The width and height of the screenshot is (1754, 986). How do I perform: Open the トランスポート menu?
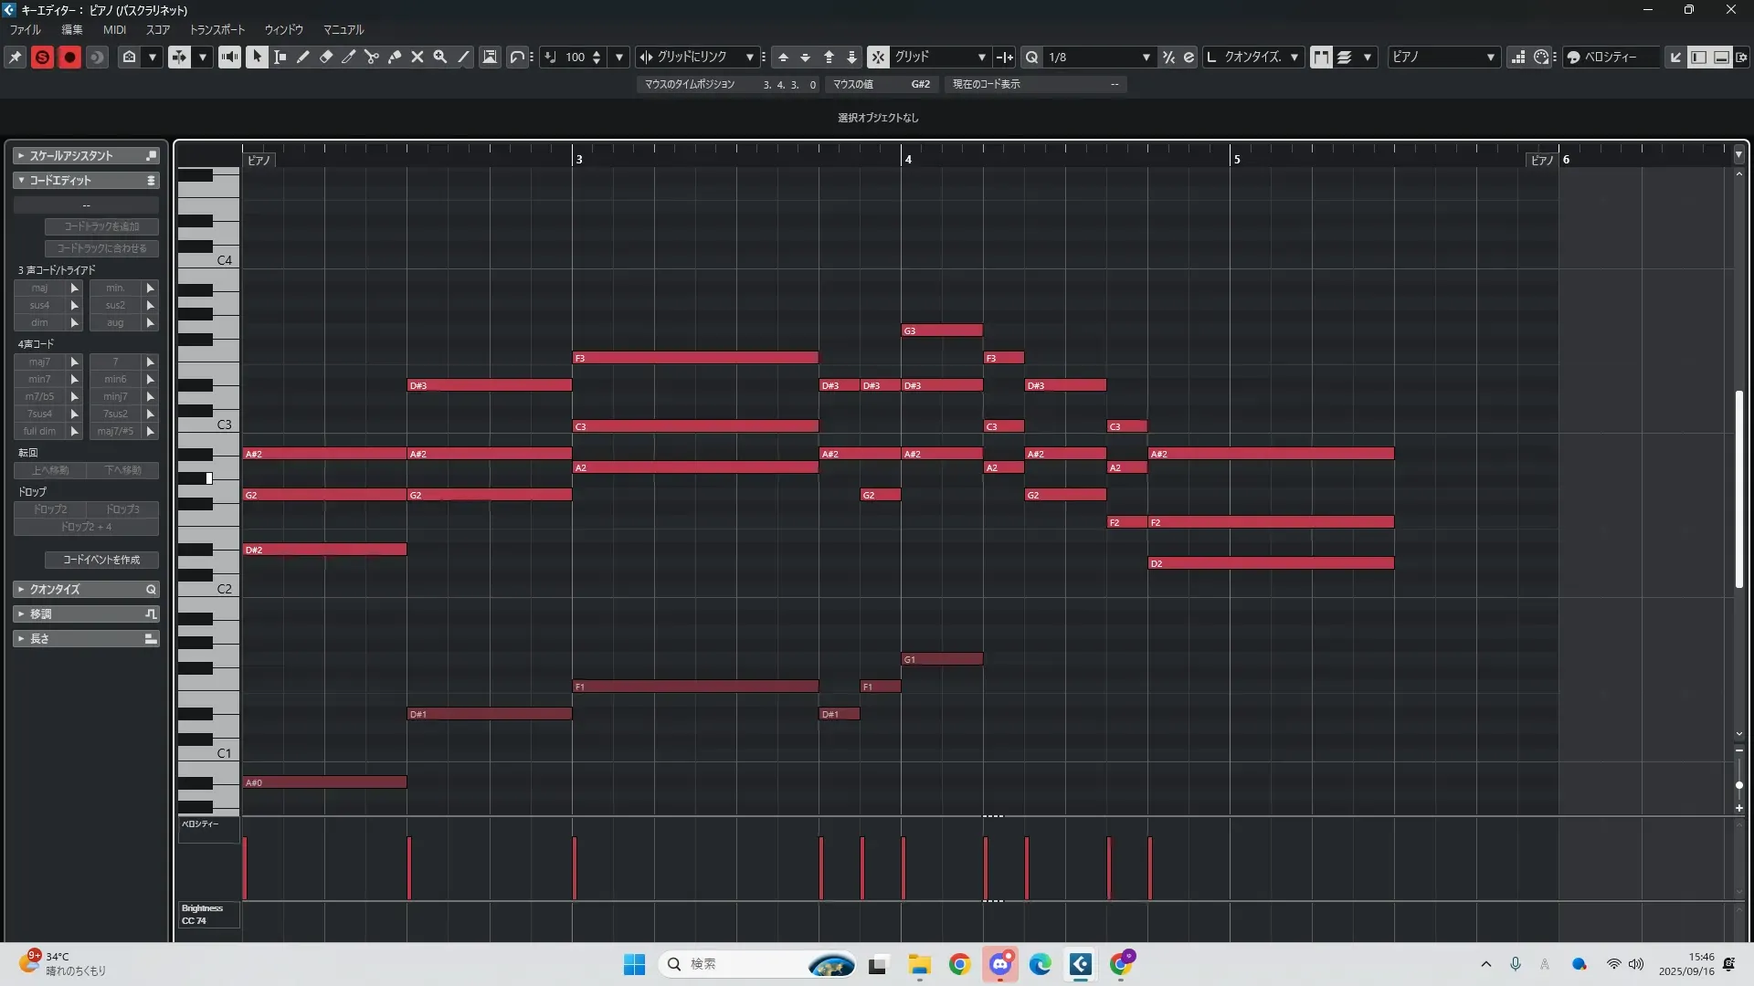pos(217,29)
